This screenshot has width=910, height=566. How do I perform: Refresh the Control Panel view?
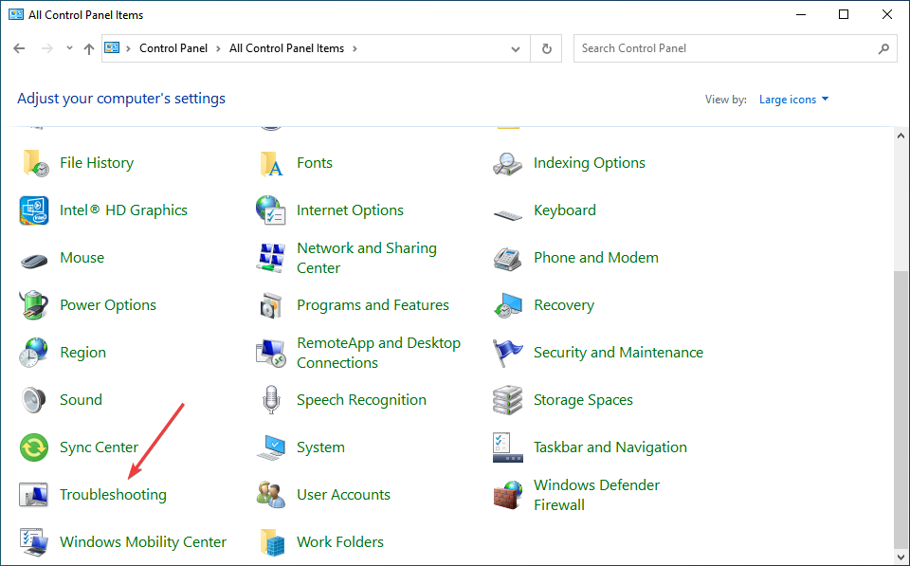547,48
